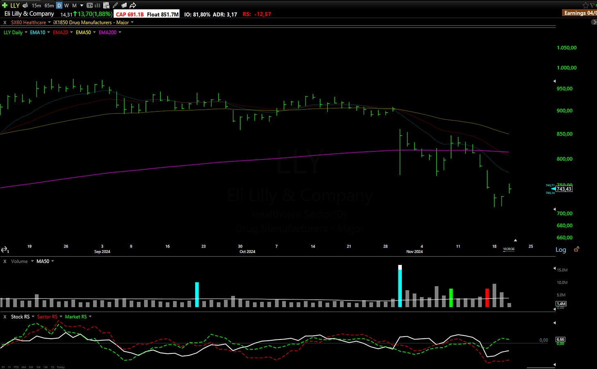Image resolution: width=597 pixels, height=369 pixels.
Task: Switch to 15m timeframe
Action: click(x=36, y=5)
